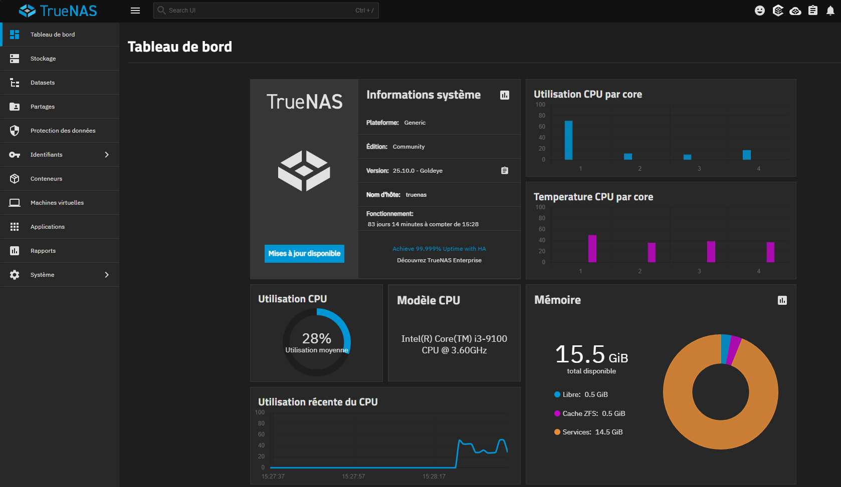
Task: Open the Mémoire panel chart icon
Action: coord(783,300)
